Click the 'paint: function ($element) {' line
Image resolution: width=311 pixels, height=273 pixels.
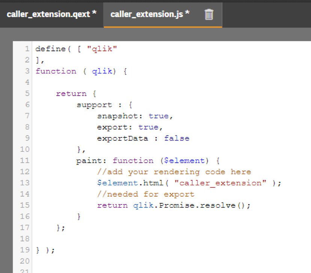point(148,161)
